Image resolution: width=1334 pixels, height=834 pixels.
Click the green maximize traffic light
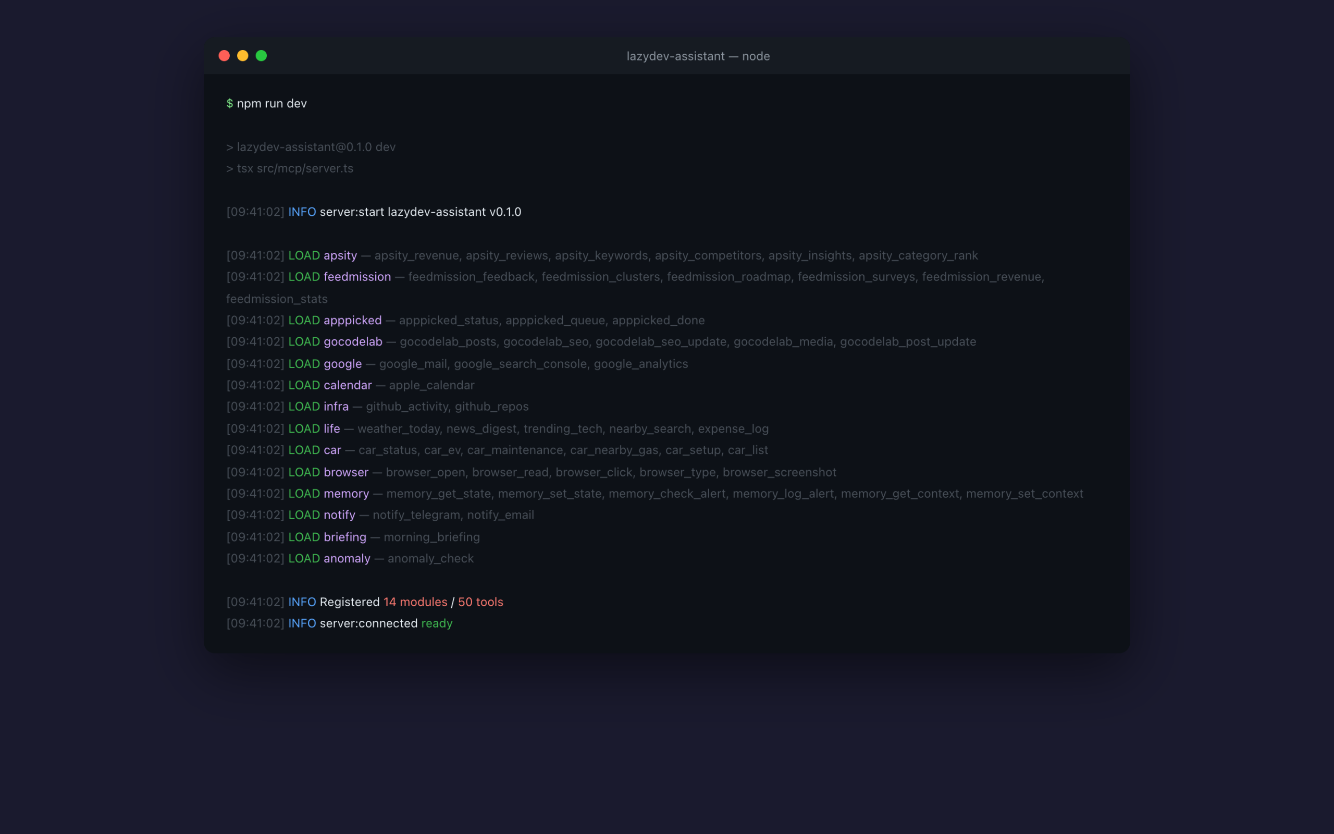(x=261, y=55)
